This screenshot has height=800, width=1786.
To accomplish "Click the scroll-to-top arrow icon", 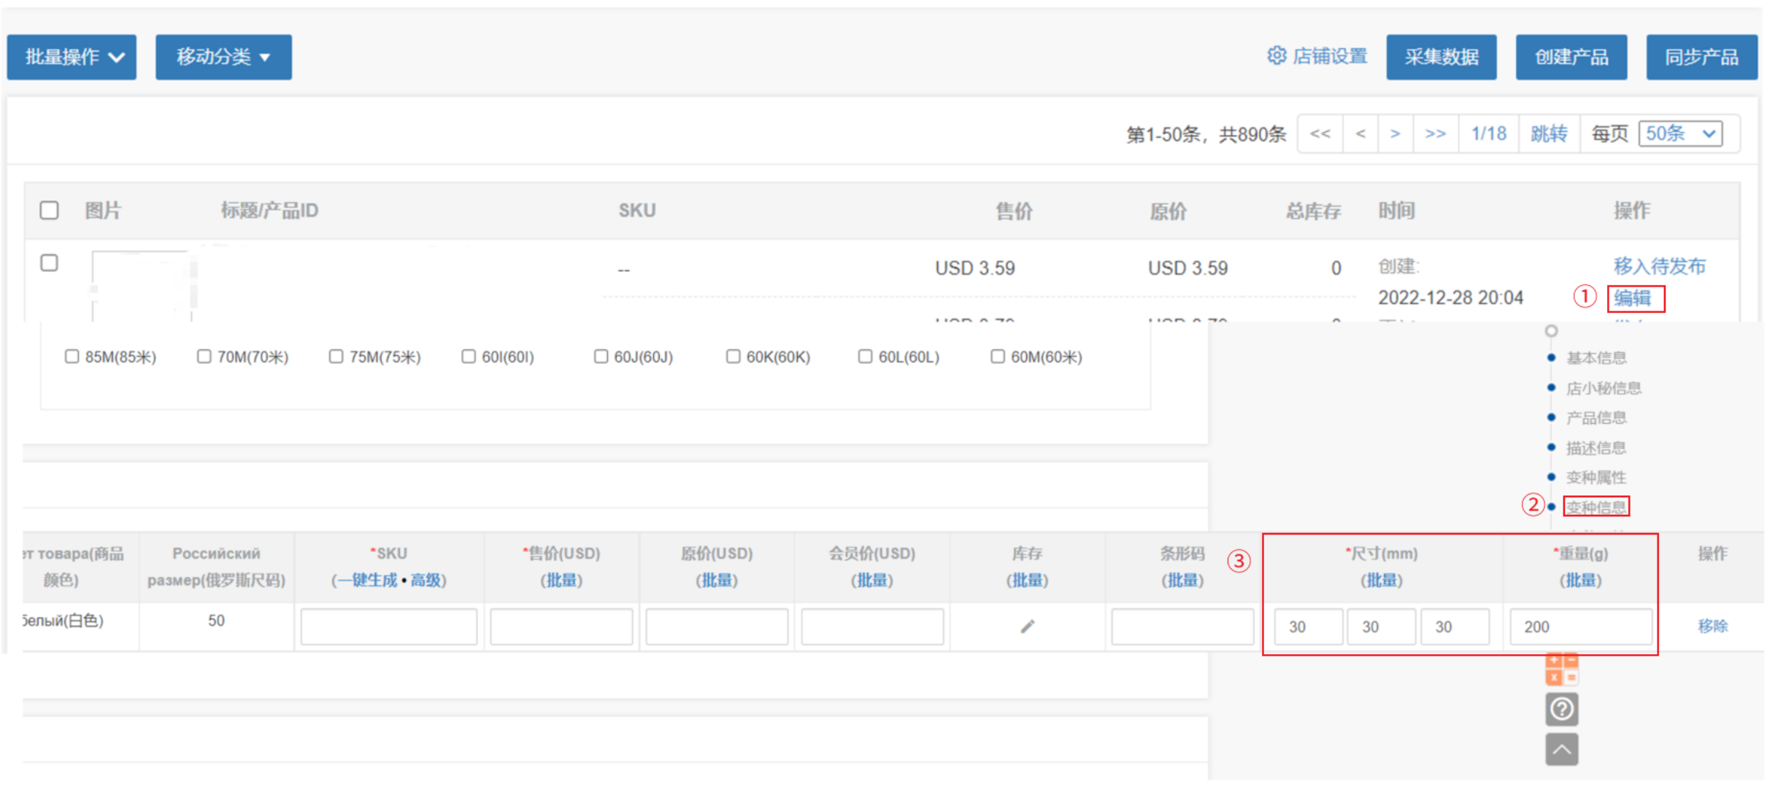I will 1561,749.
